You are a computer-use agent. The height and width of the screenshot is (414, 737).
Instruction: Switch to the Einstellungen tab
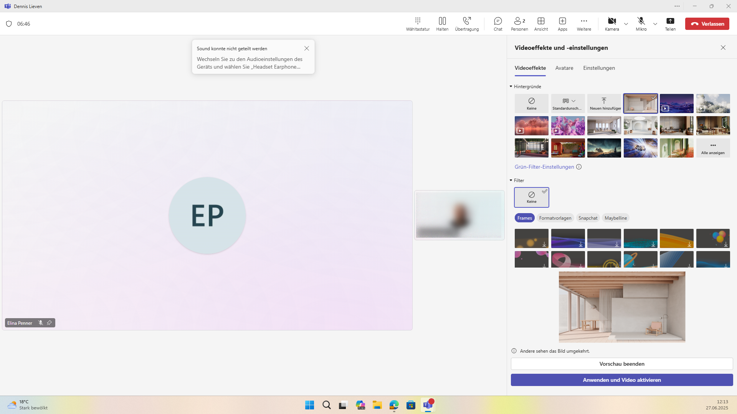coord(599,68)
